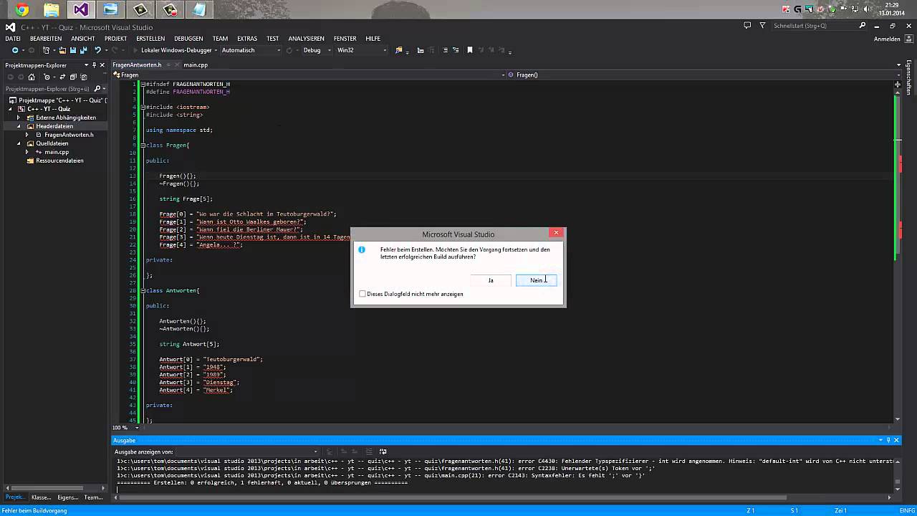Screen dimensions: 917x516
Task: Click the open file toolbar icon
Action: tap(62, 50)
